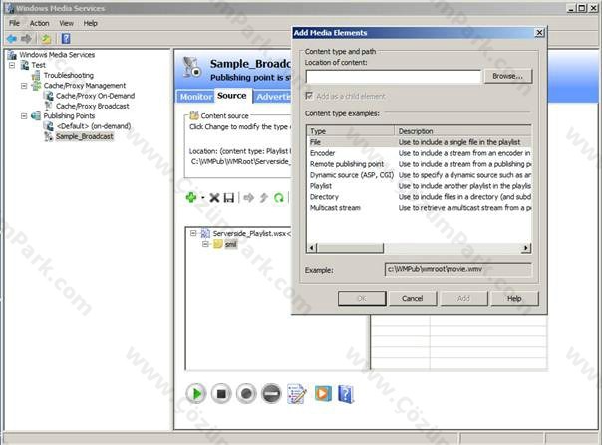Click the Up one level folder icon

(46, 39)
